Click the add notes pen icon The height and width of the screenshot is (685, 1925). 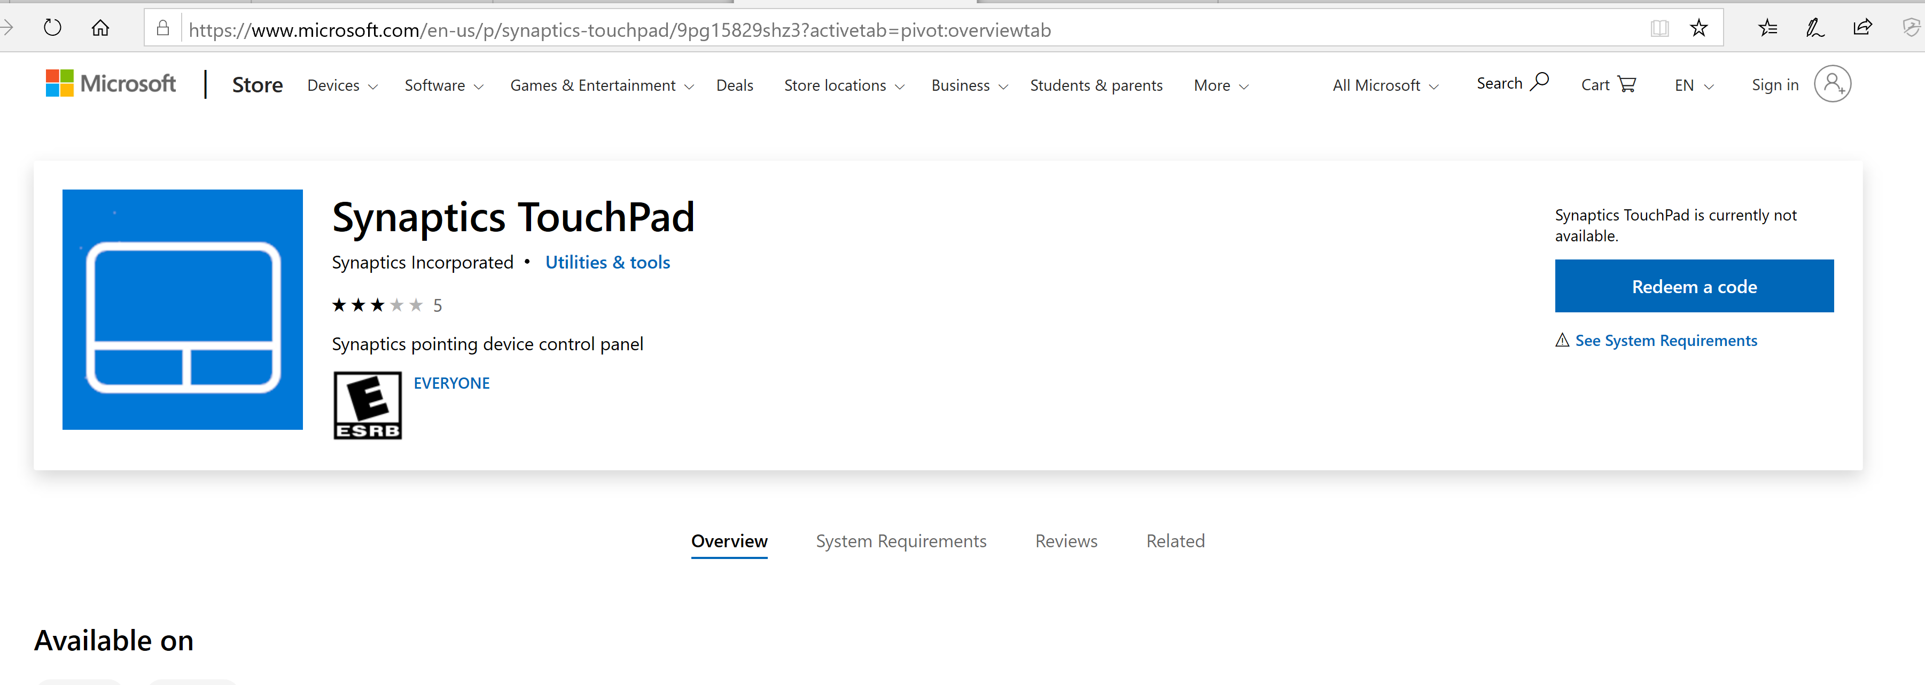pyautogui.click(x=1815, y=28)
